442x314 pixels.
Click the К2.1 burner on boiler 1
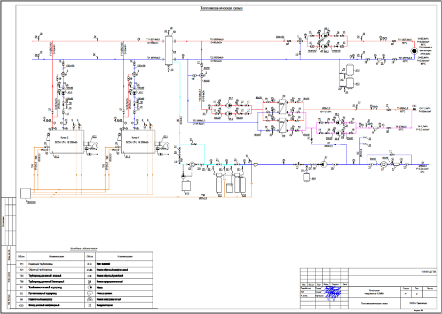(163, 145)
